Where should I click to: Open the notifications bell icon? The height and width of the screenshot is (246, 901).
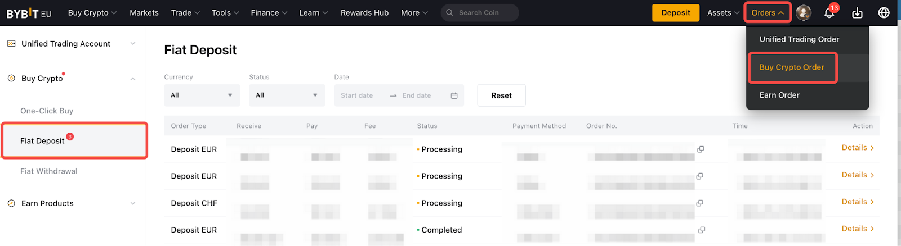[x=829, y=13]
